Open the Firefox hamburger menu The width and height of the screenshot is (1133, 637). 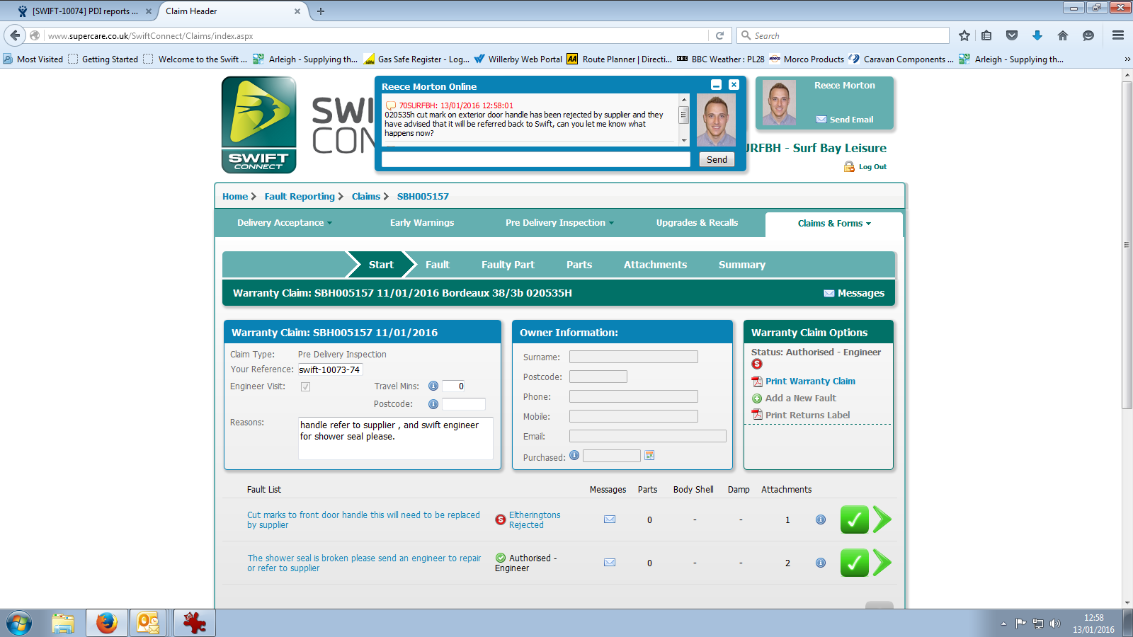[x=1118, y=35]
